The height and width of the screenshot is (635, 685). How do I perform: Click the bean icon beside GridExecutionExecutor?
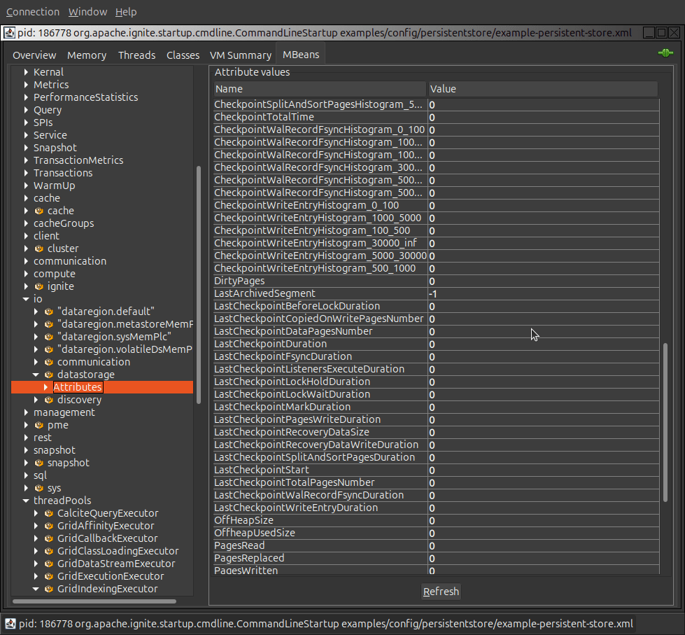49,576
